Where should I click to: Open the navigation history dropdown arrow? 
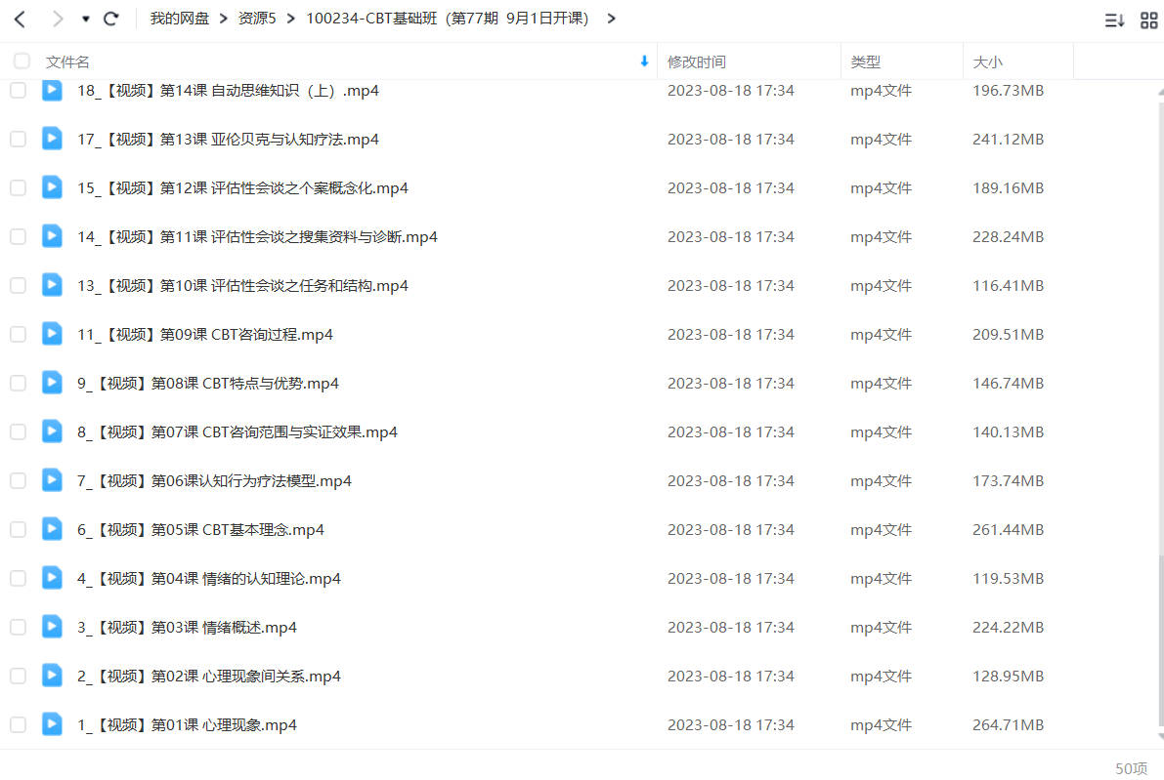pyautogui.click(x=86, y=20)
